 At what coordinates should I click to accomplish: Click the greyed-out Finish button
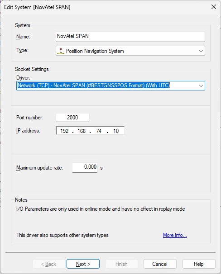coord(121,264)
